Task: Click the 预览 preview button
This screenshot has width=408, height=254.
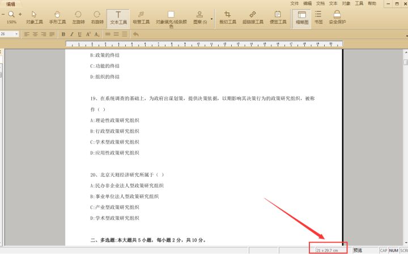Action: 358,251
